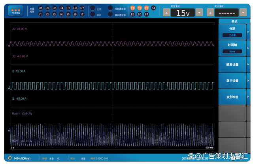The height and width of the screenshot is (165, 253).
Task: Toggle peak detection for channel U7
Action: [x=82, y=8]
